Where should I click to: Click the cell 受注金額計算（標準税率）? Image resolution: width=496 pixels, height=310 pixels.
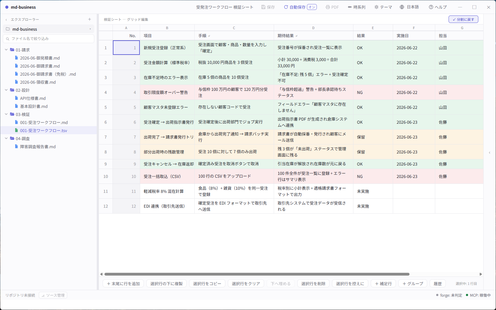pyautogui.click(x=167, y=63)
